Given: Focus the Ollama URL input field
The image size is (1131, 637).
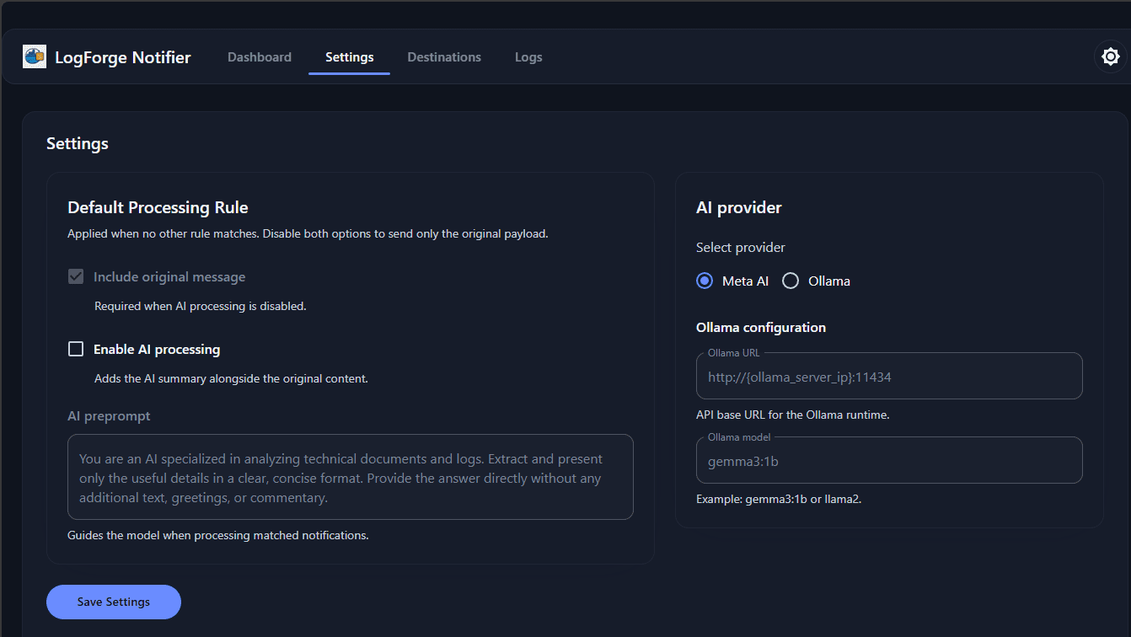Looking at the screenshot, I should click(x=888, y=376).
